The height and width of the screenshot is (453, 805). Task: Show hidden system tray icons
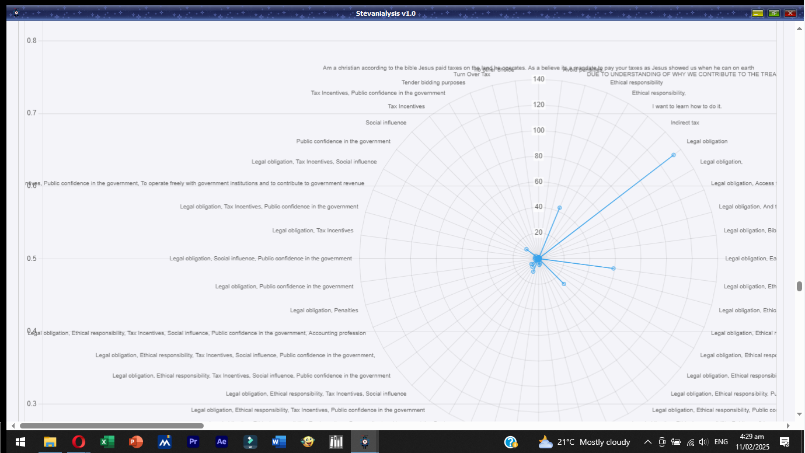(x=647, y=442)
